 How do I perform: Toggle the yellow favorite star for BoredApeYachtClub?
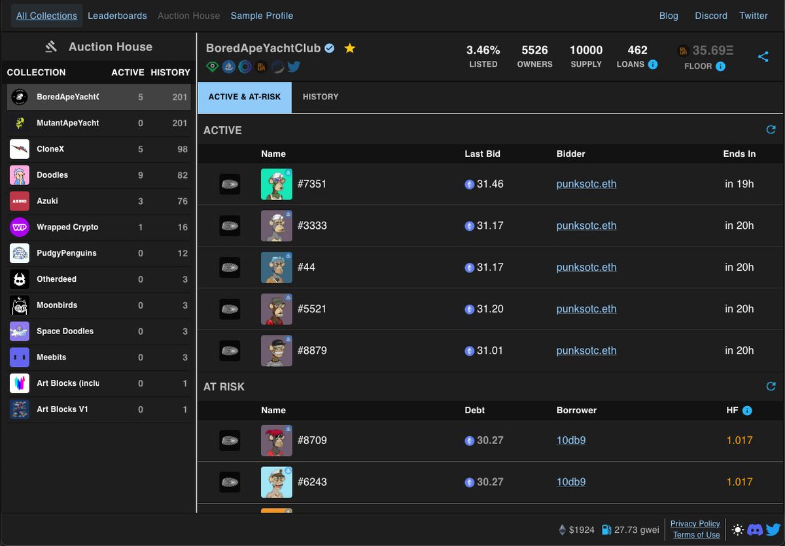pyautogui.click(x=350, y=48)
